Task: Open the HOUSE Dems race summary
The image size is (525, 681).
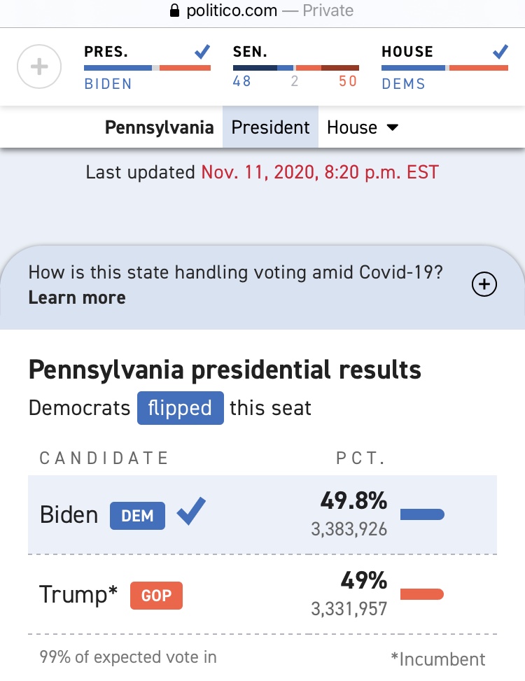Action: [444, 67]
